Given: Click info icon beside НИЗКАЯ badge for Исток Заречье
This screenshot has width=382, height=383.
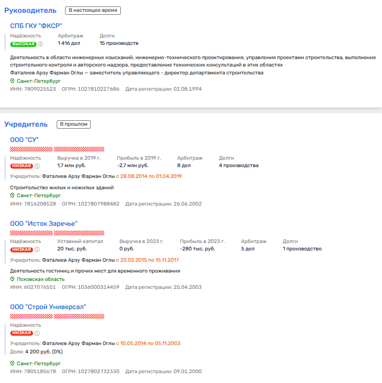Looking at the screenshot, I should 37,249.
